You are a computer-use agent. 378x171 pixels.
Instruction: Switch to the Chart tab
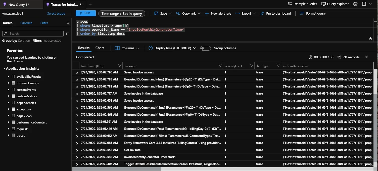pyautogui.click(x=100, y=48)
